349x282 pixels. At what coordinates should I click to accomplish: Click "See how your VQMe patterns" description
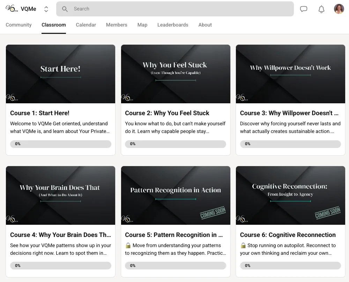pyautogui.click(x=60, y=249)
